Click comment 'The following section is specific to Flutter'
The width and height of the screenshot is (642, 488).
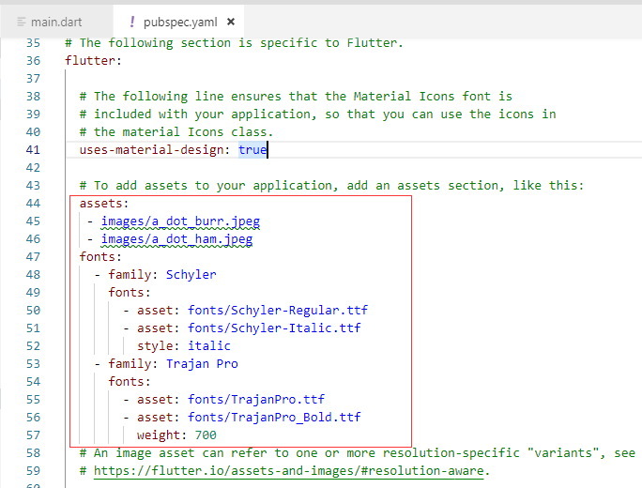point(235,43)
